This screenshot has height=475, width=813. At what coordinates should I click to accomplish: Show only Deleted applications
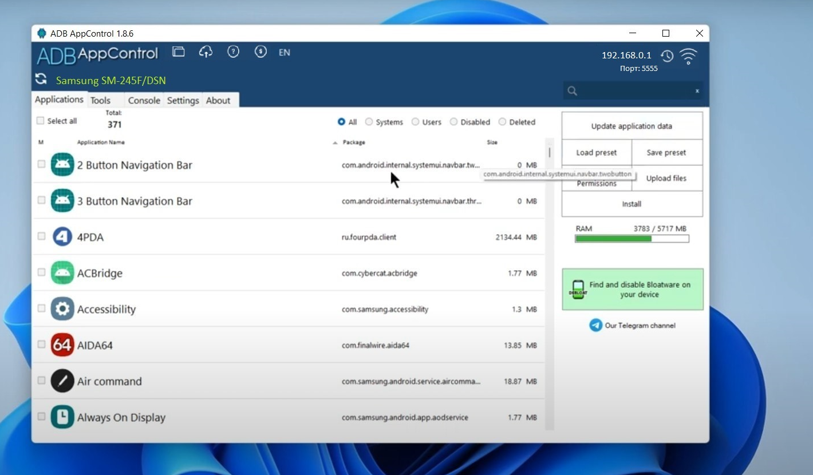pos(502,122)
